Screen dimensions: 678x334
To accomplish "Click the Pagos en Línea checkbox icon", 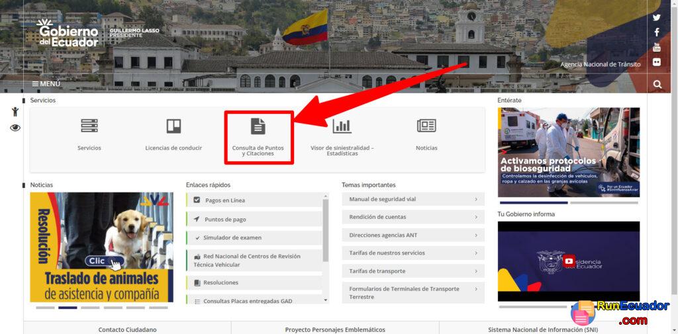I will (x=197, y=200).
